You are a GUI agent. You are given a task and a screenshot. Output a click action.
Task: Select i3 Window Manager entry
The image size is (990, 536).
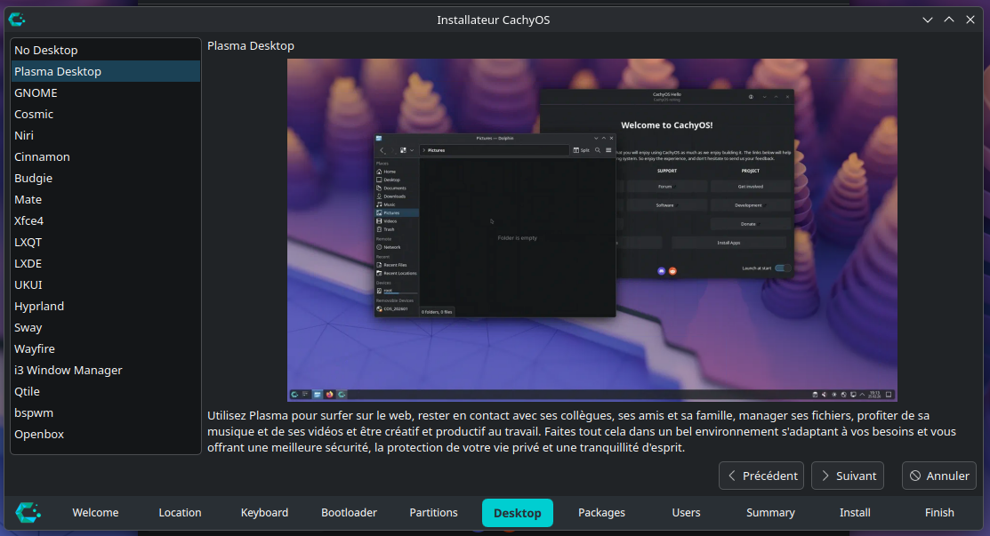(x=68, y=370)
